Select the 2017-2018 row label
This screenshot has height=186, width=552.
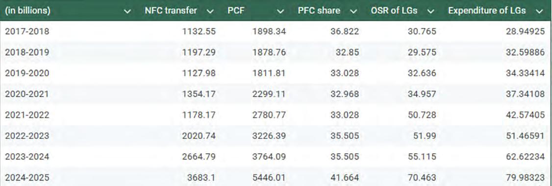(x=27, y=32)
